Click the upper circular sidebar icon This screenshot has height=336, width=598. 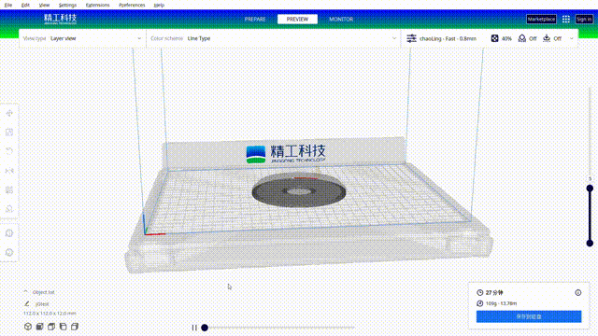[9, 233]
